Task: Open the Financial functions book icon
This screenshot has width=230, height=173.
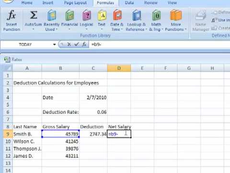Action: (x=69, y=15)
